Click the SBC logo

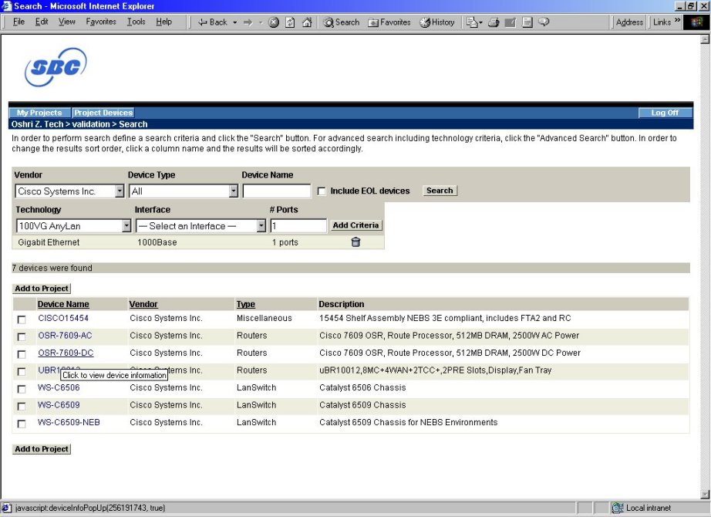click(56, 68)
